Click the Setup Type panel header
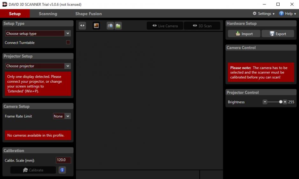 tap(38, 23)
